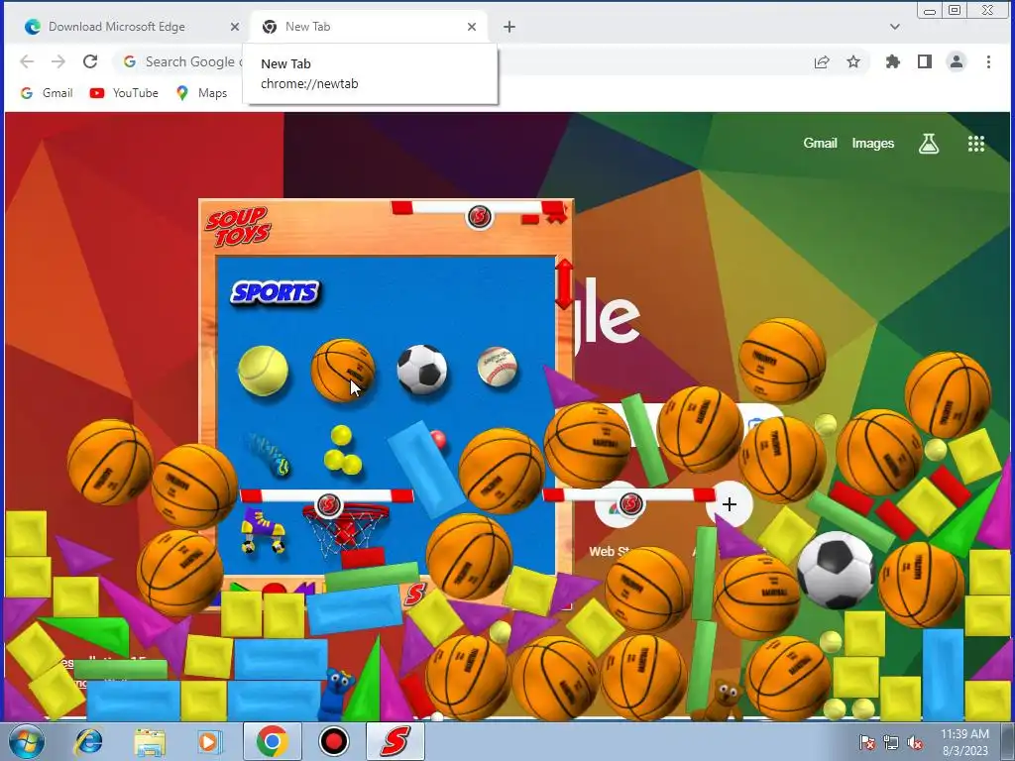The image size is (1015, 761).
Task: Click the Soup Toys logo on the panel
Action: click(238, 227)
